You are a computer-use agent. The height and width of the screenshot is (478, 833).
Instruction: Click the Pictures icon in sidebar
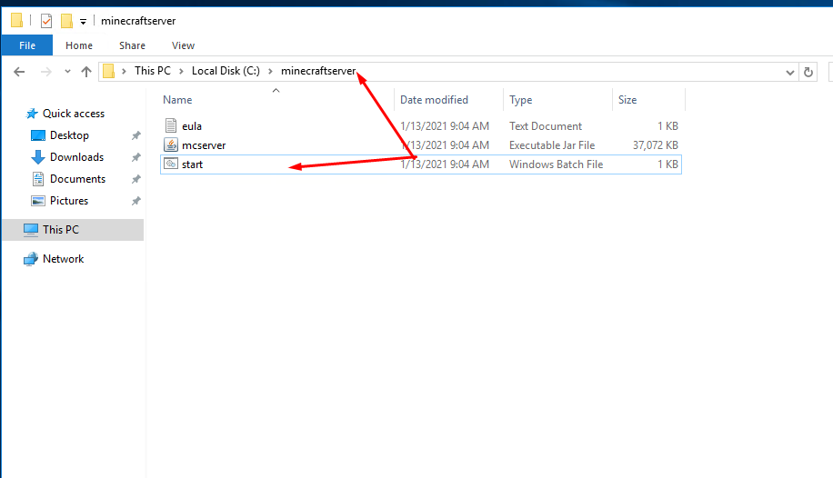point(38,201)
